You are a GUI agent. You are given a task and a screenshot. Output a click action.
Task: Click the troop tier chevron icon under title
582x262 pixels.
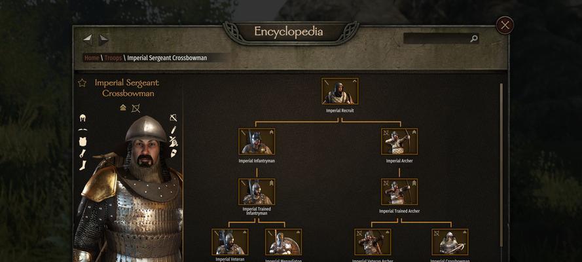click(x=123, y=107)
